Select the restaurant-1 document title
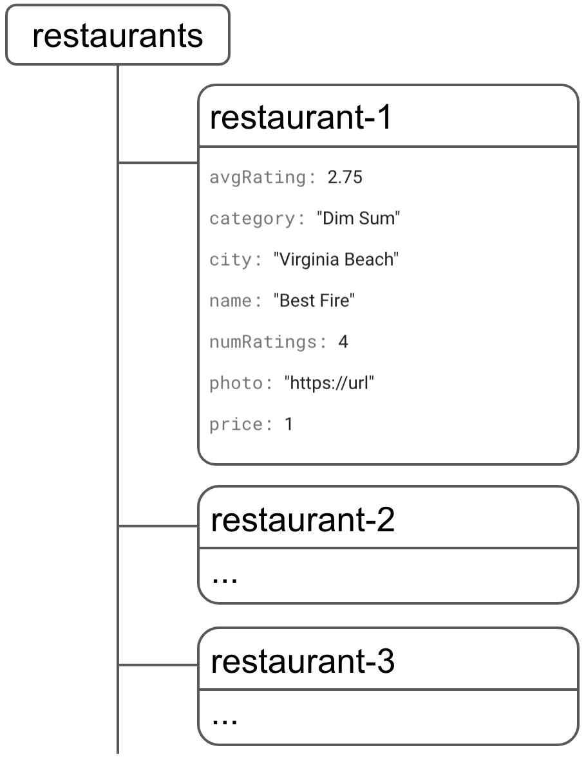 coord(301,118)
